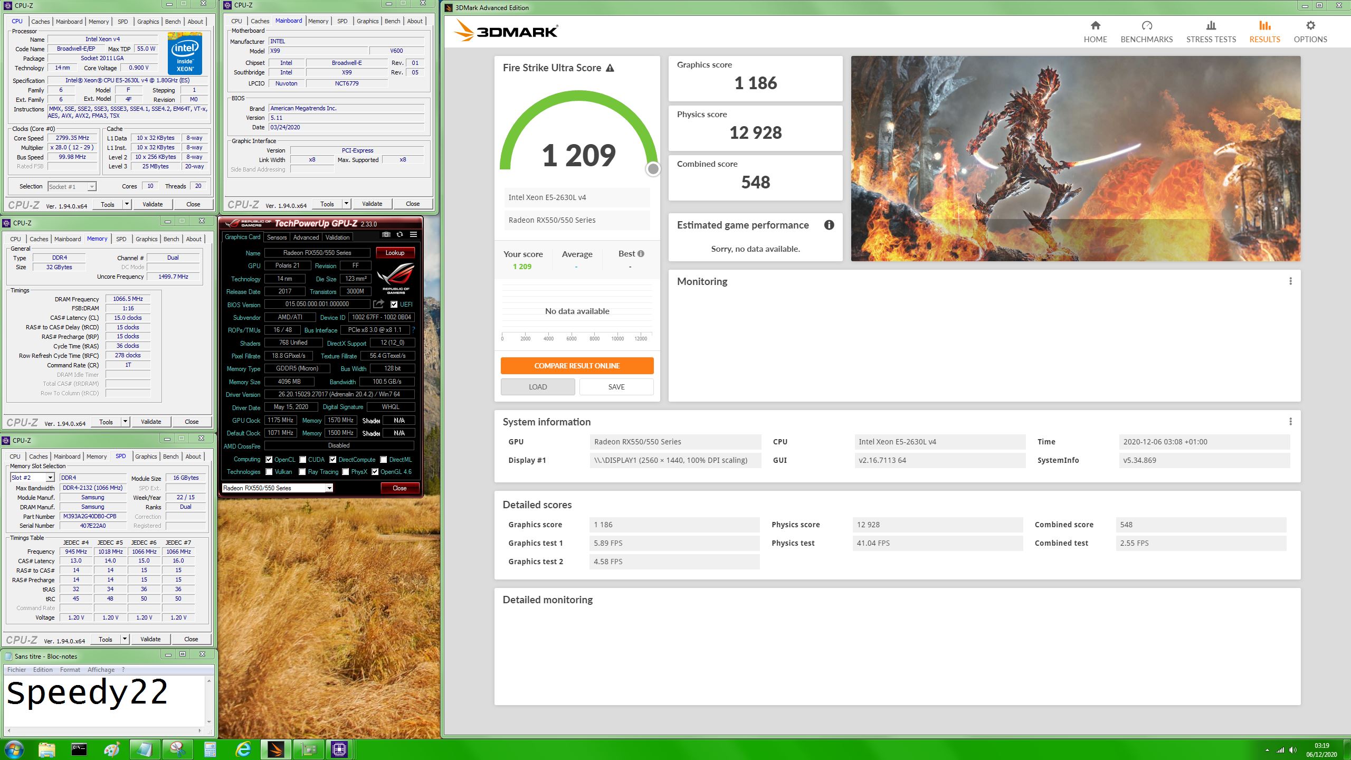
Task: Open the GPU-Z taskbar icon
Action: tap(308, 749)
